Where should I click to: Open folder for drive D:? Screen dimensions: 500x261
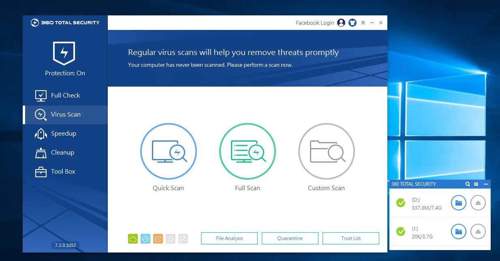pos(459,203)
